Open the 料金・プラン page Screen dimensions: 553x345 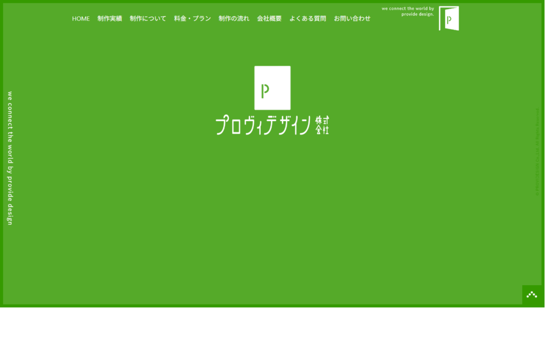(x=192, y=18)
